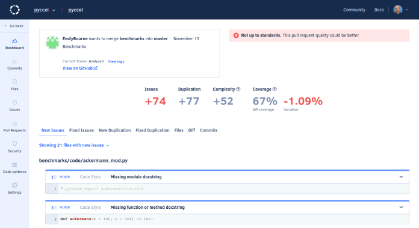
Task: Click the Codacy logo in header
Action: click(x=14, y=10)
